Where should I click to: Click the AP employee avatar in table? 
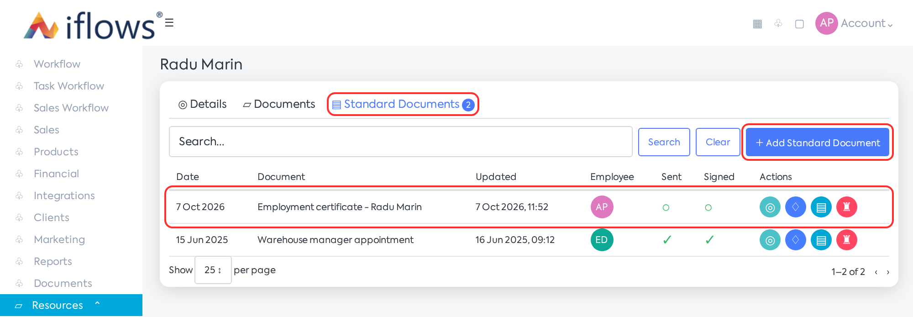pyautogui.click(x=602, y=207)
